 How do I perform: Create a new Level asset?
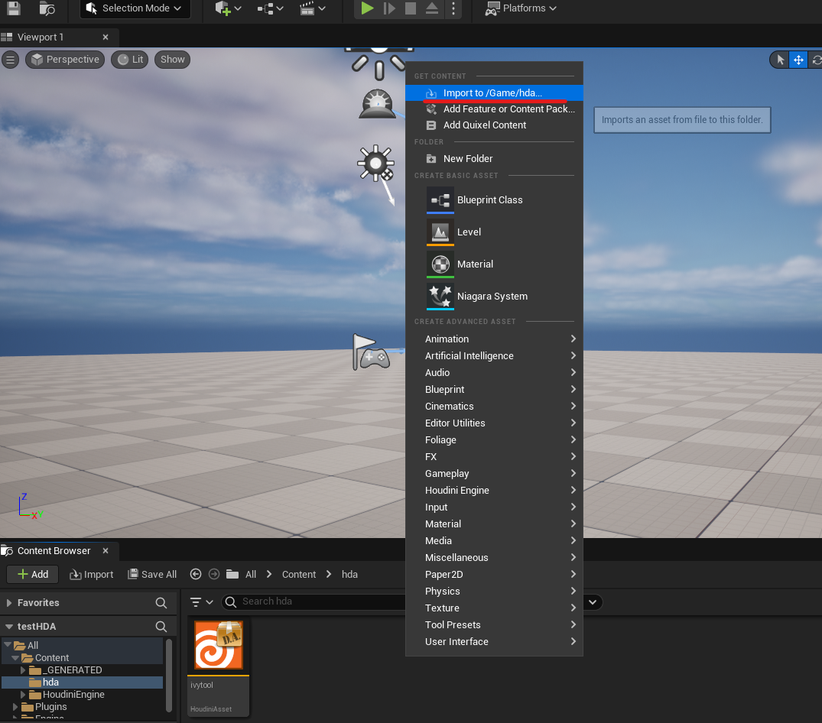tap(494, 232)
